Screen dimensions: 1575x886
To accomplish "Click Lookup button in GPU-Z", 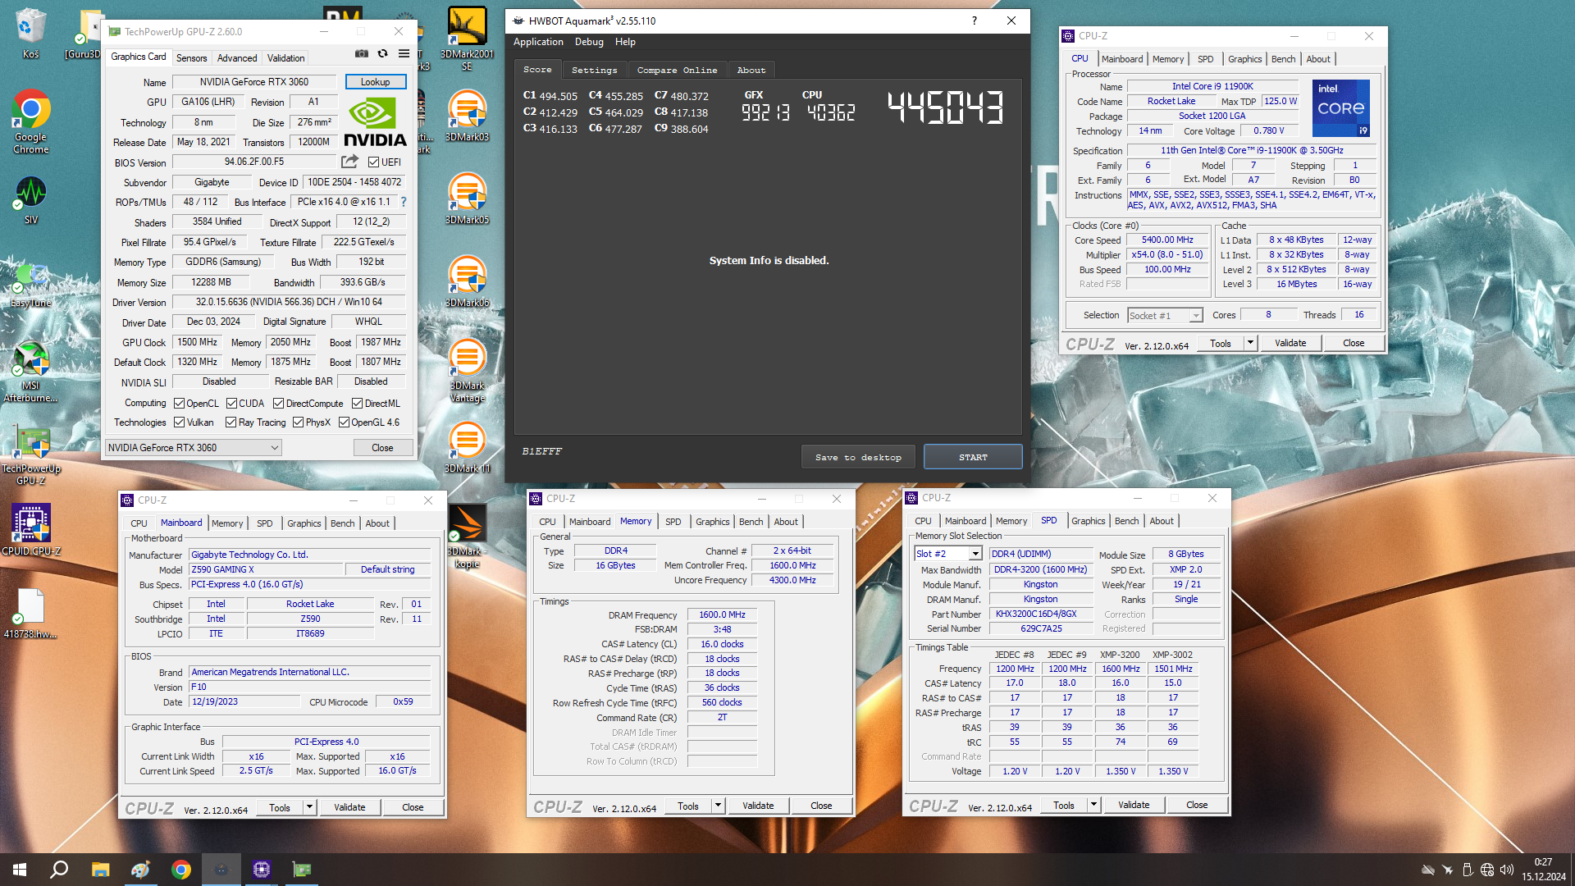I will pyautogui.click(x=375, y=82).
